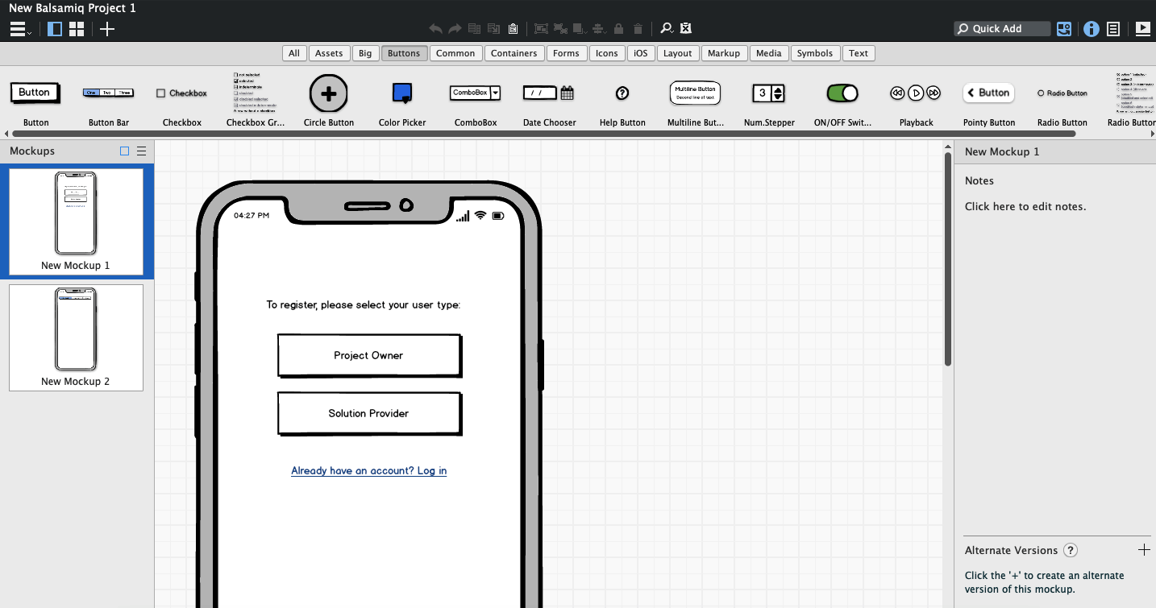The image size is (1156, 608).
Task: Click the Delete trash icon
Action: click(x=638, y=29)
